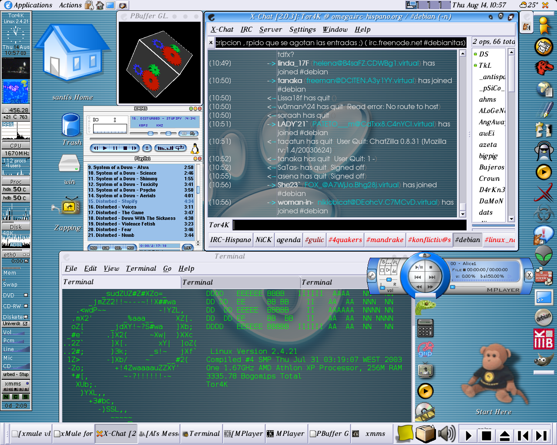The width and height of the screenshot is (557, 445).
Task: Launch the biohazard symbol dock icon
Action: pyautogui.click(x=544, y=214)
